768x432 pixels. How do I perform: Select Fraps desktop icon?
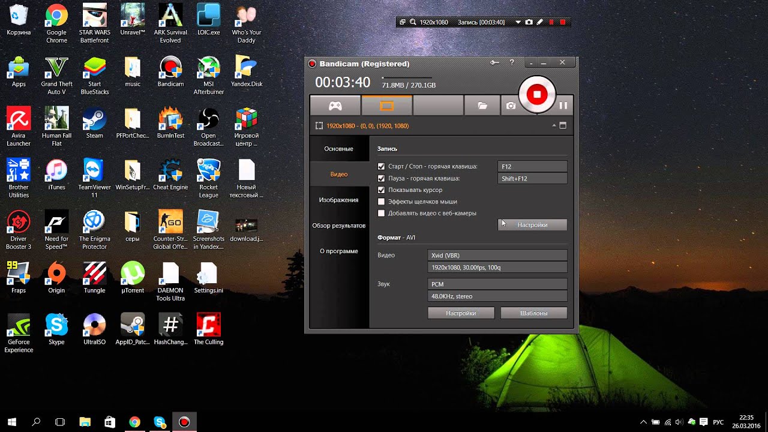(x=19, y=278)
